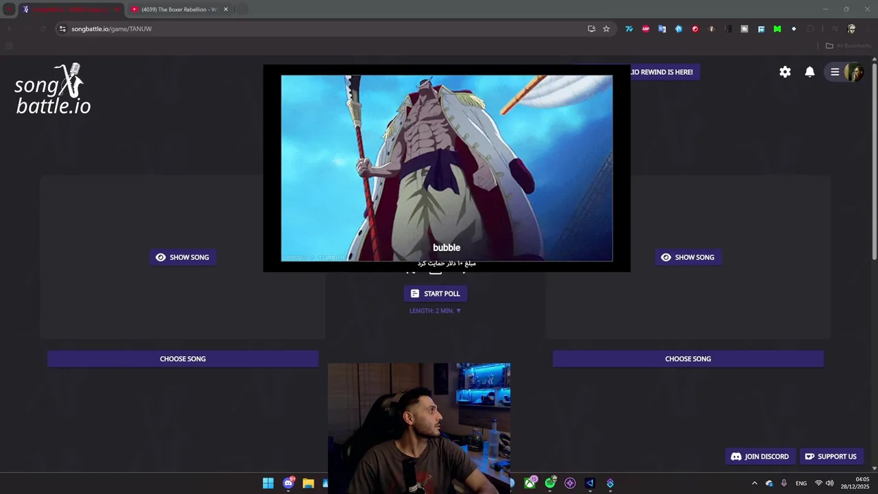Open Visual Studio Code from the taskbar
Viewport: 878px width, 494px height.
coord(590,483)
